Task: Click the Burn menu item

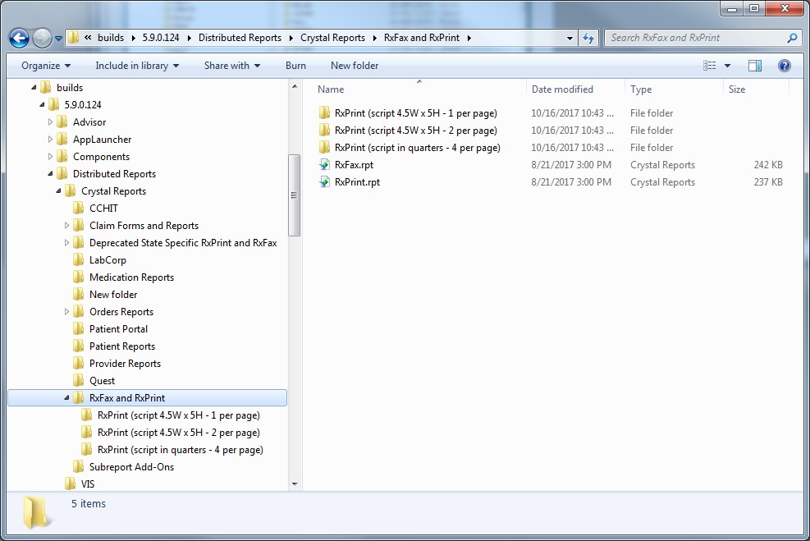Action: click(295, 65)
